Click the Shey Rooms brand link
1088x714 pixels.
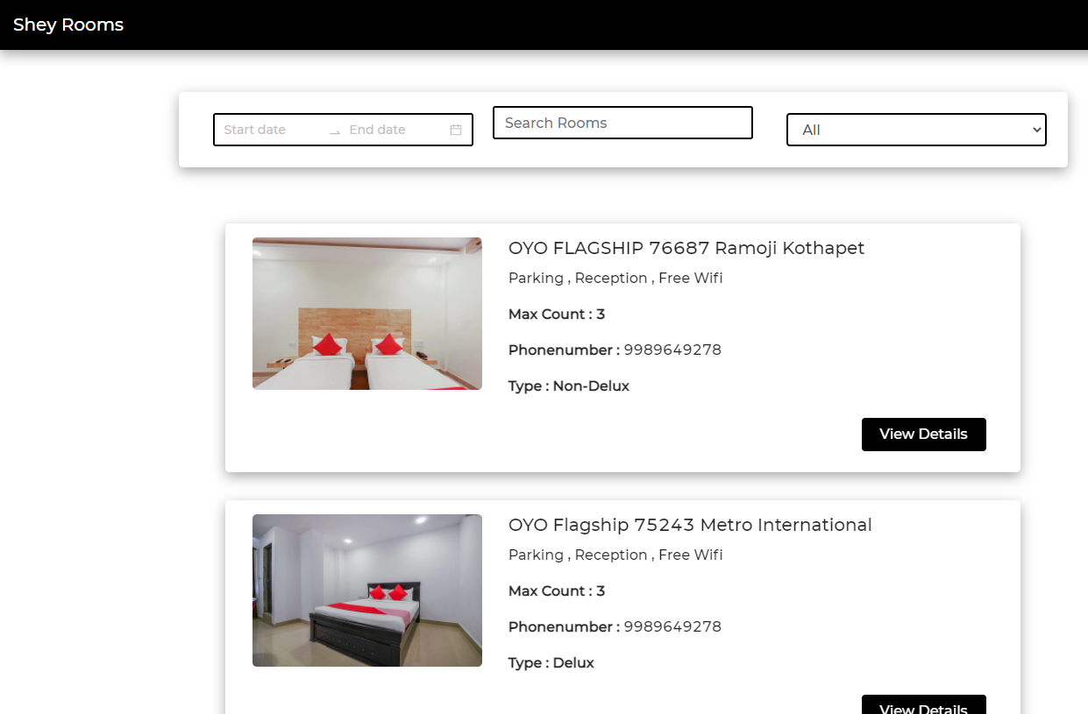coord(68,25)
